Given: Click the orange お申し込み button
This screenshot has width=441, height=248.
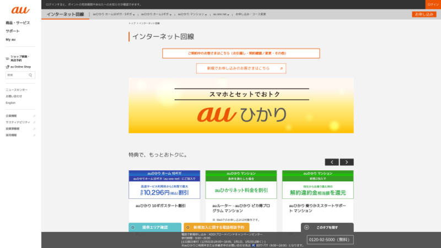Looking at the screenshot, I should click(423, 14).
